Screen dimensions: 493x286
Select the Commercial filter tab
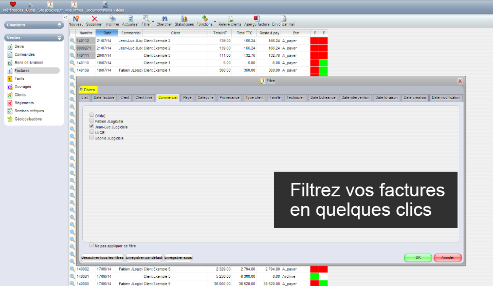[168, 98]
